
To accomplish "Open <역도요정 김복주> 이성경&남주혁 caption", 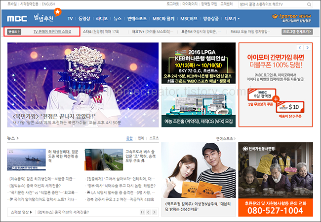I will (198, 206).
